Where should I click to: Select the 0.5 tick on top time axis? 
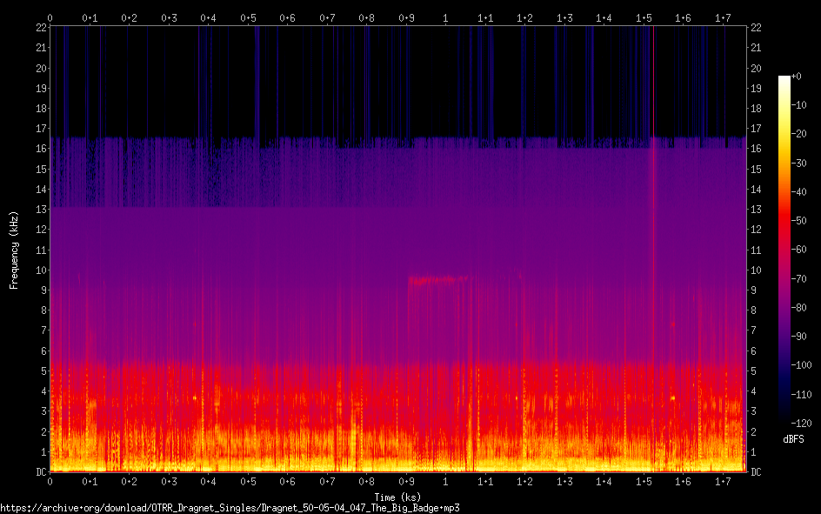(x=248, y=17)
